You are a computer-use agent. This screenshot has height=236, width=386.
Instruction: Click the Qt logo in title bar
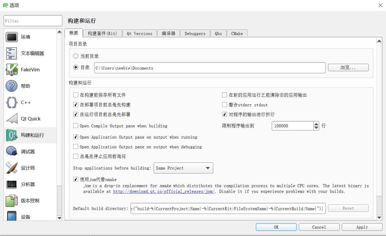point(5,5)
